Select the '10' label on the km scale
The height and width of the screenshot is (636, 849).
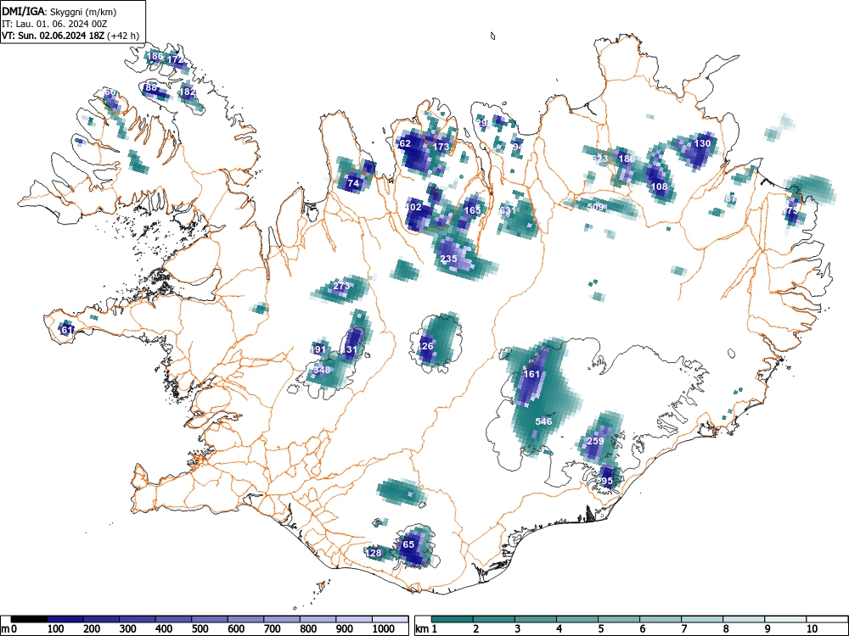point(812,629)
